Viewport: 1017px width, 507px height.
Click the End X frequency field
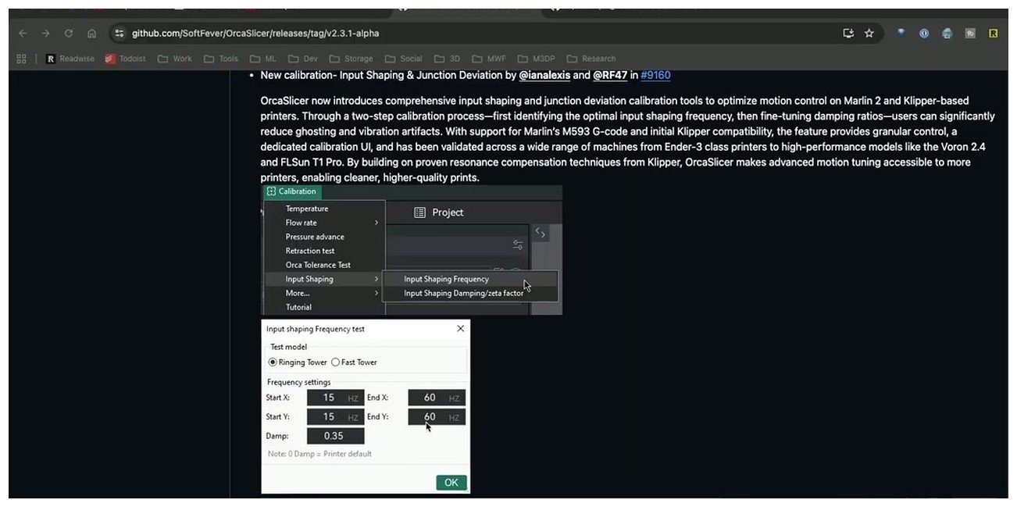(437, 398)
